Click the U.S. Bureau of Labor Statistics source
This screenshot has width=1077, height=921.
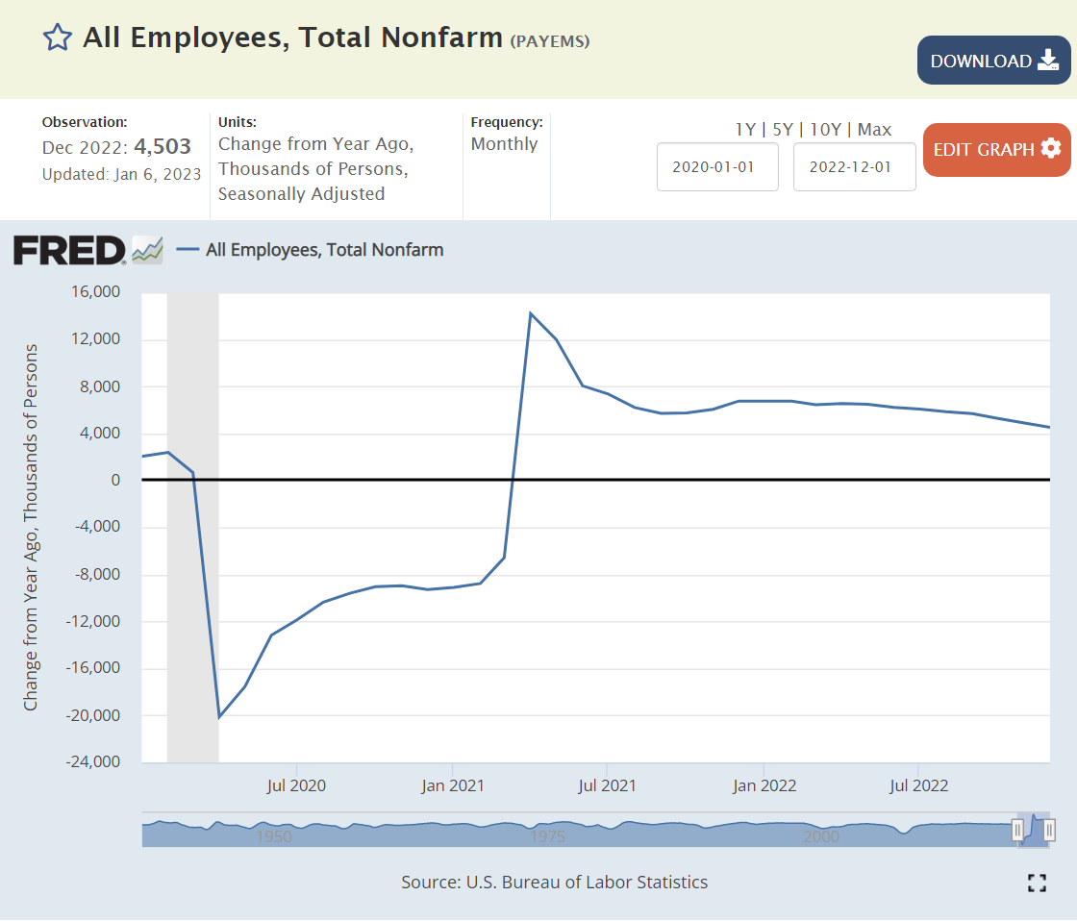pos(587,882)
